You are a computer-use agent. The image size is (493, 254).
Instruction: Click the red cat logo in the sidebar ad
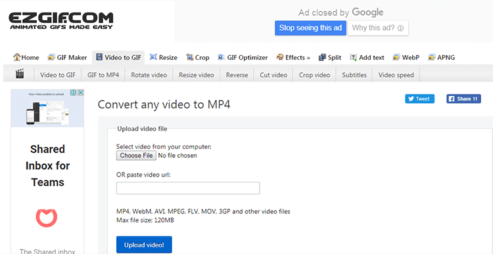[47, 218]
